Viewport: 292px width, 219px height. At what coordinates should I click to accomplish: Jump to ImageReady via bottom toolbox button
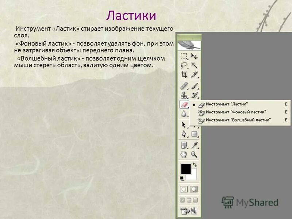click(x=189, y=211)
